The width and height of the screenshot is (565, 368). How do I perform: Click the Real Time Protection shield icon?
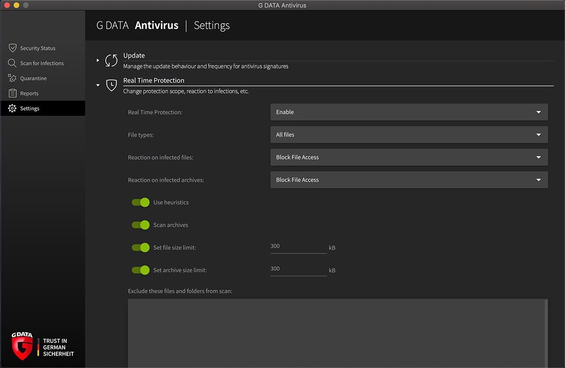pos(111,85)
